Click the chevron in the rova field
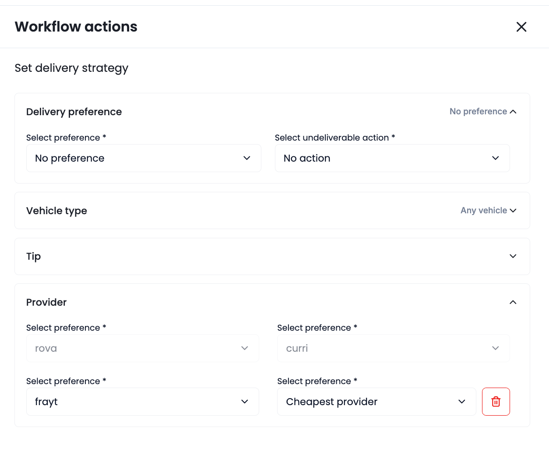This screenshot has width=549, height=452. [245, 348]
